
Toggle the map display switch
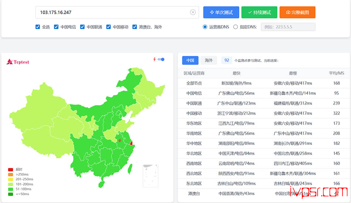161,60
